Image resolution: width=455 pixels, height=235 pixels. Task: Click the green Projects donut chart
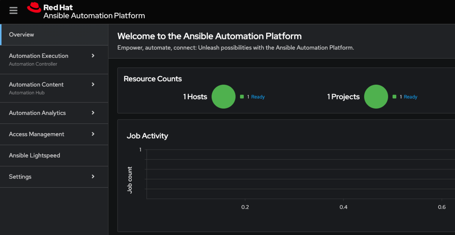click(376, 96)
